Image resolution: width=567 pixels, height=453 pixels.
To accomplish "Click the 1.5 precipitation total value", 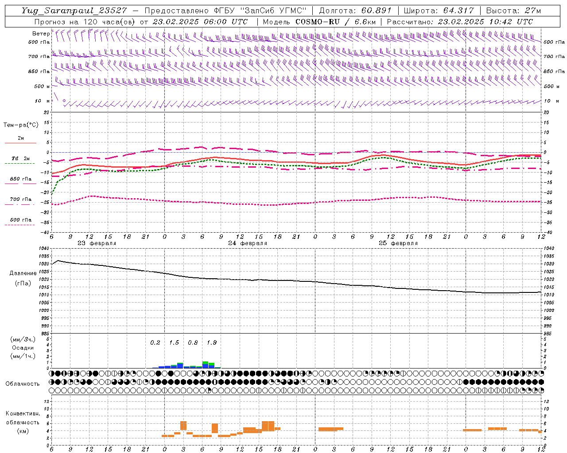I will [x=174, y=342].
